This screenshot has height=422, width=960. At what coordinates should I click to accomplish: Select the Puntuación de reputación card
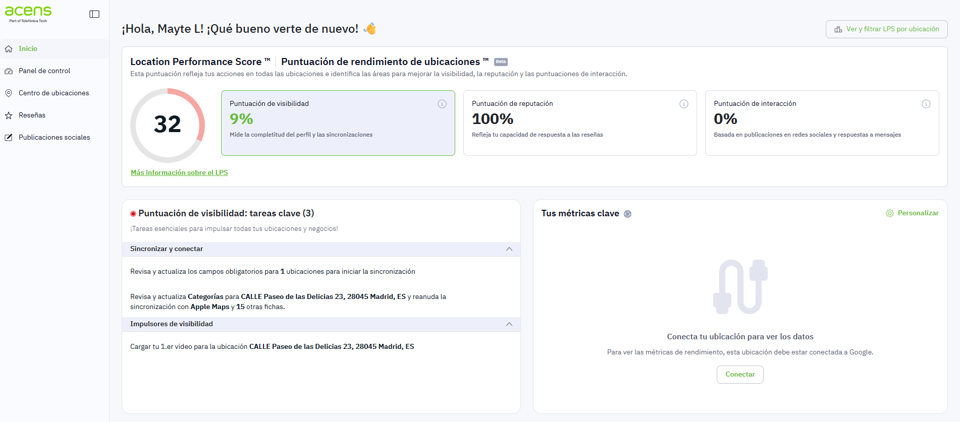pyautogui.click(x=580, y=123)
